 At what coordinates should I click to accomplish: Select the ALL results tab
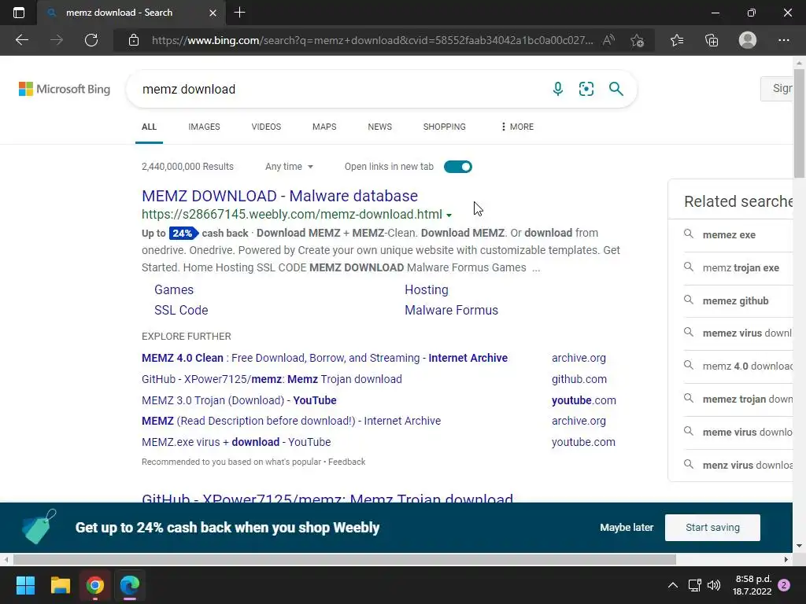pyautogui.click(x=149, y=127)
